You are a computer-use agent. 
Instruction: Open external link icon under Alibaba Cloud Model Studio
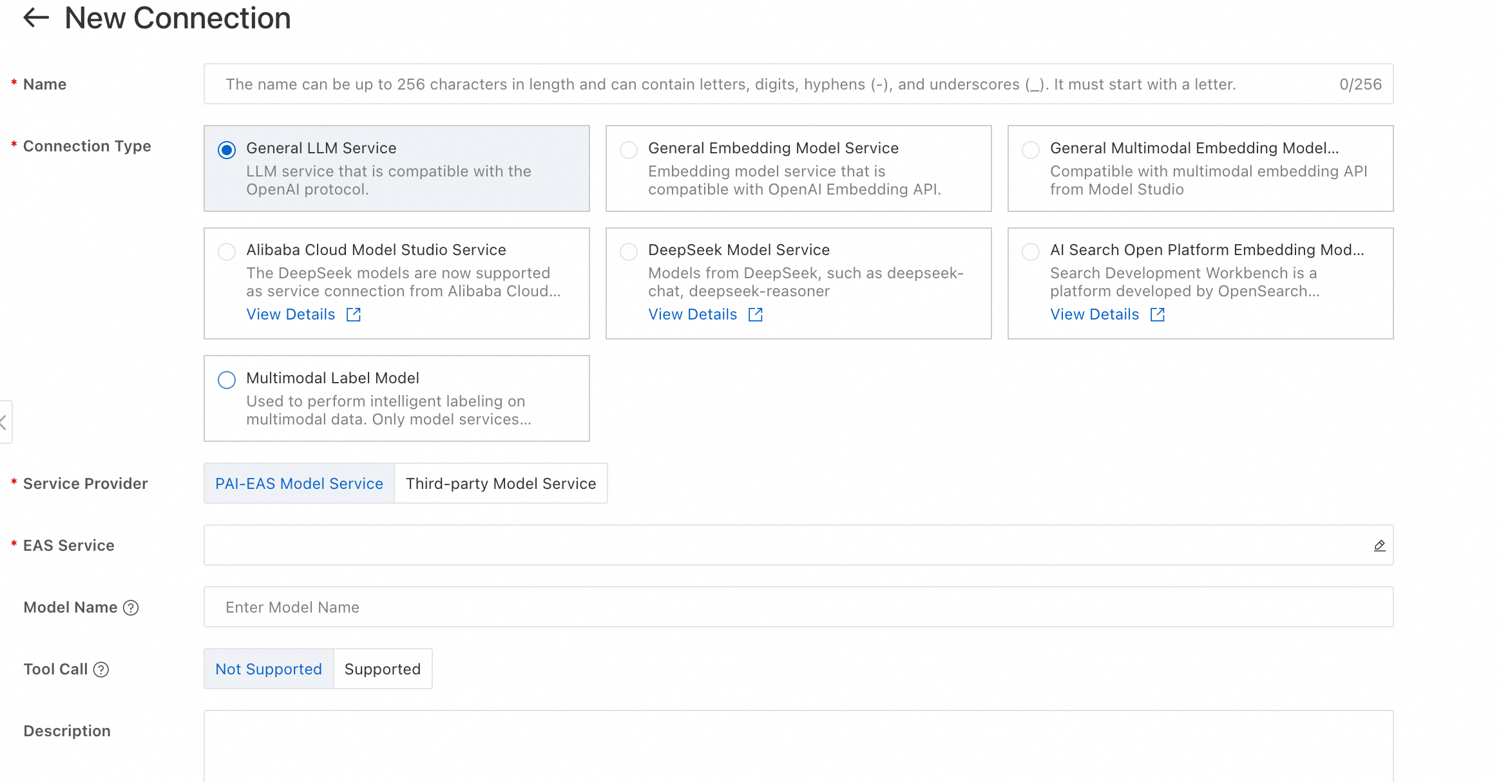(x=354, y=314)
